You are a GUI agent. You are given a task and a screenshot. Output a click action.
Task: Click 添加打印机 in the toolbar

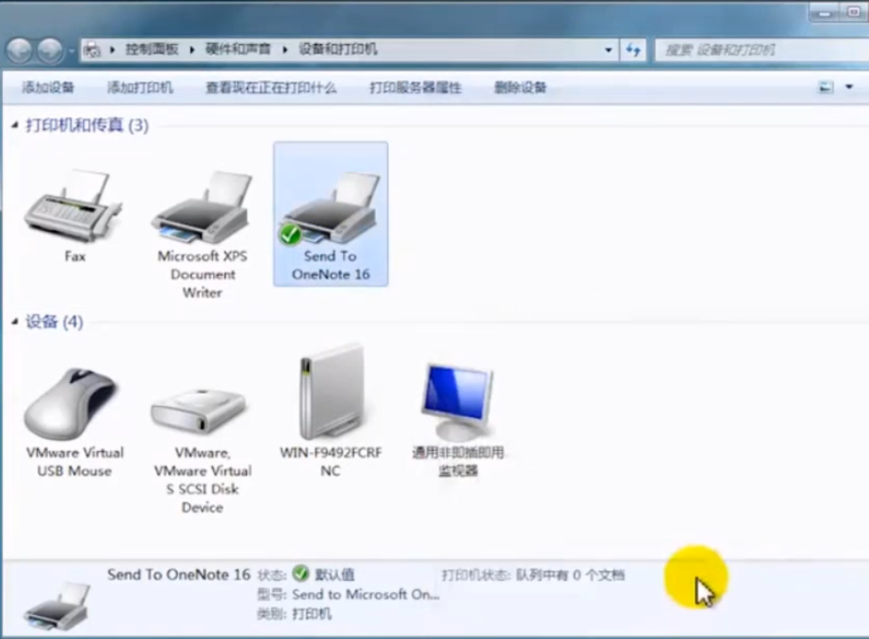click(140, 88)
